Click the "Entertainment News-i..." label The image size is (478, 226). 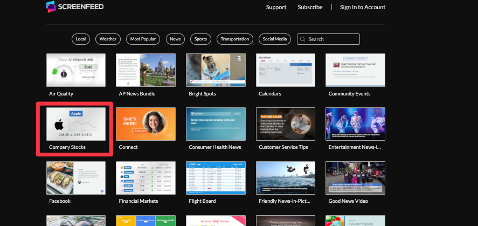tap(355, 147)
